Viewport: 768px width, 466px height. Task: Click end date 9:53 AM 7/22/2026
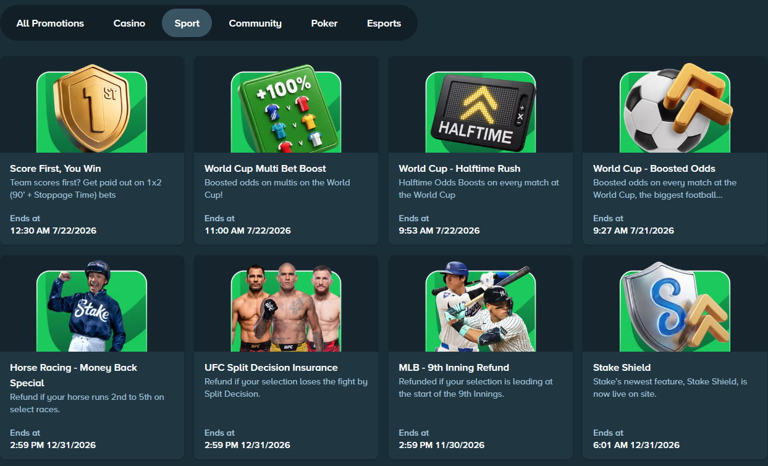tap(439, 231)
